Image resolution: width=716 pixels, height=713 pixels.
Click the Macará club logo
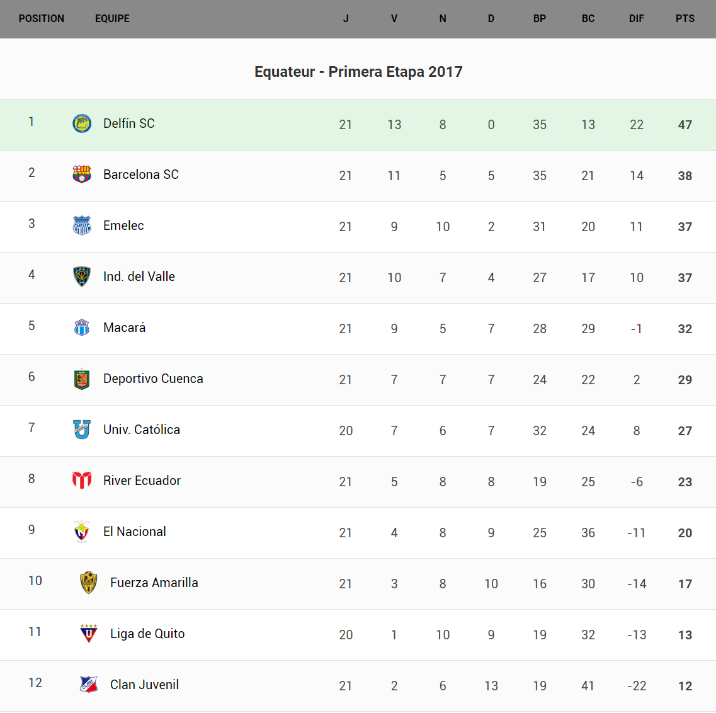point(82,328)
